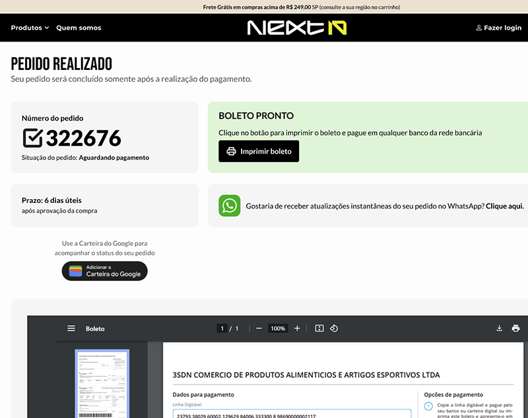Image resolution: width=528 pixels, height=418 pixels.
Task: Click the order number checkmark icon
Action: point(32,138)
